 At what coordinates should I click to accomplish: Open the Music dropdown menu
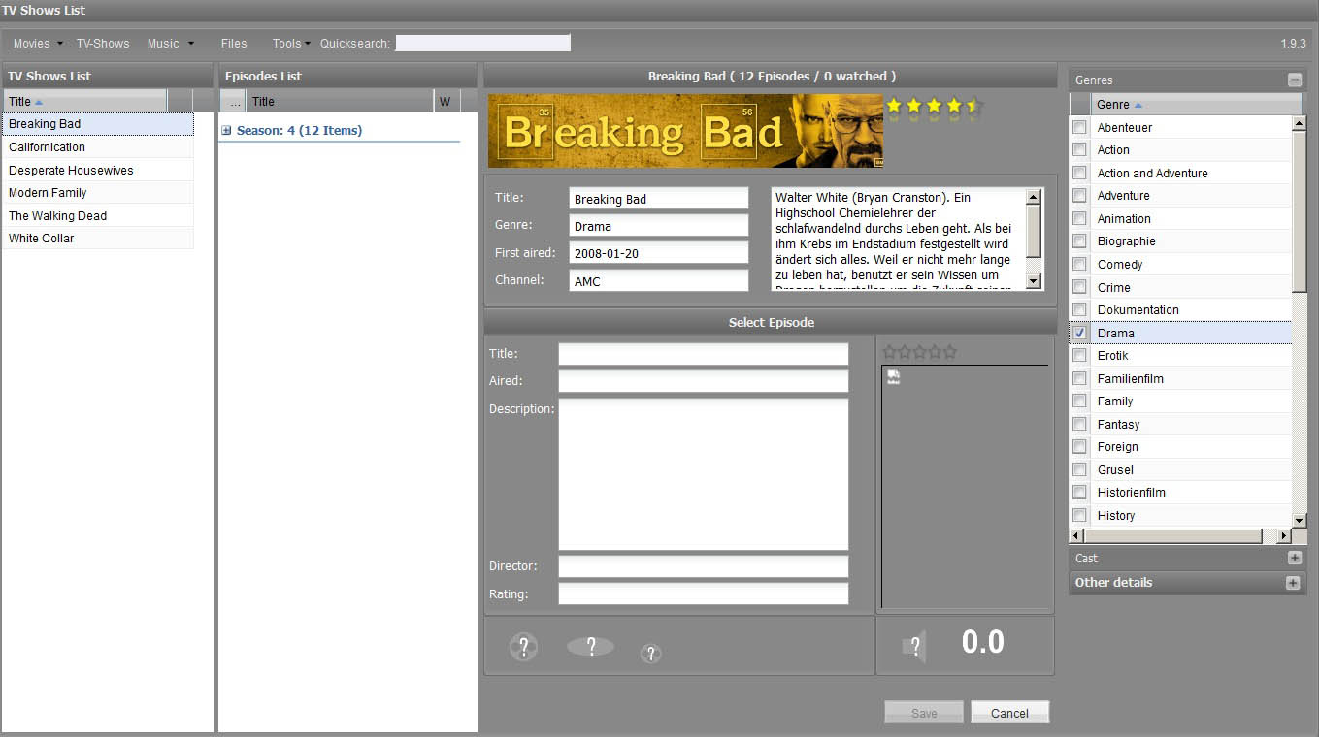tap(171, 44)
